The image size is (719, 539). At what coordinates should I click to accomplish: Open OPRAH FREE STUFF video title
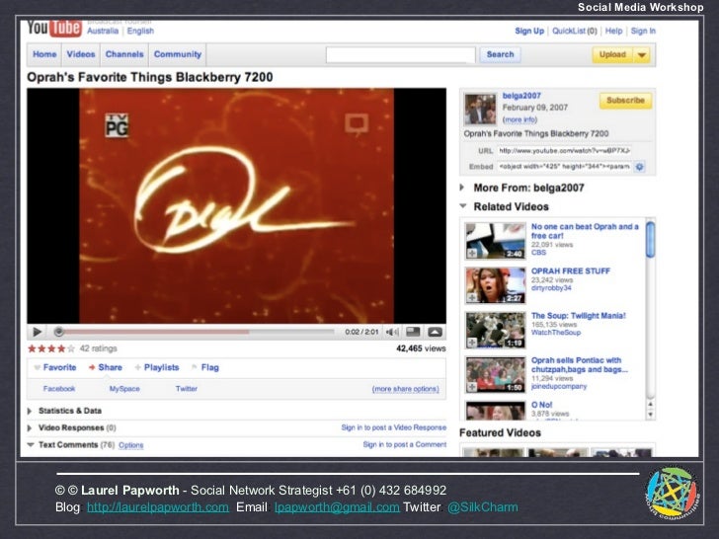(571, 271)
